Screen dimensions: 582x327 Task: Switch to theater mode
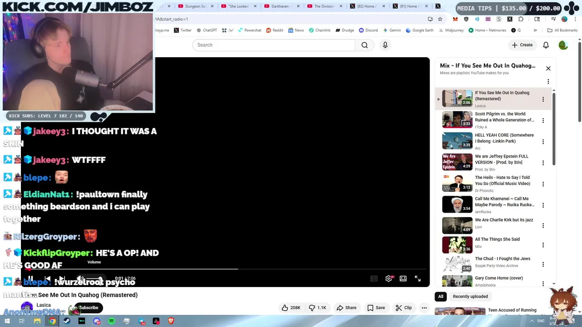[x=403, y=278]
